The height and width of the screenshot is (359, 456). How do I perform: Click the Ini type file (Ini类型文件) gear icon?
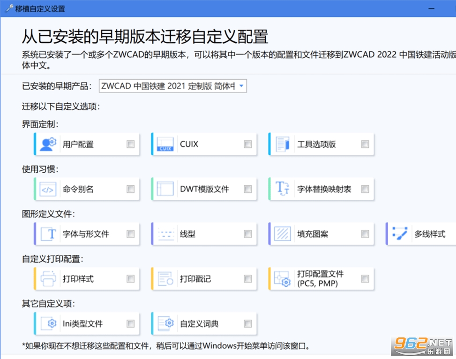[x=49, y=323]
